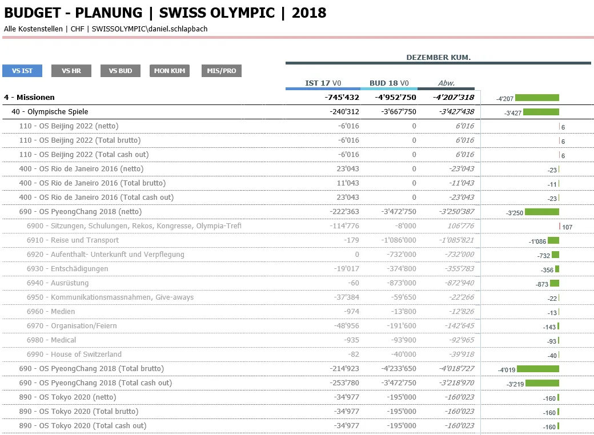
Task: Click the Abw. column header
Action: 446,83
